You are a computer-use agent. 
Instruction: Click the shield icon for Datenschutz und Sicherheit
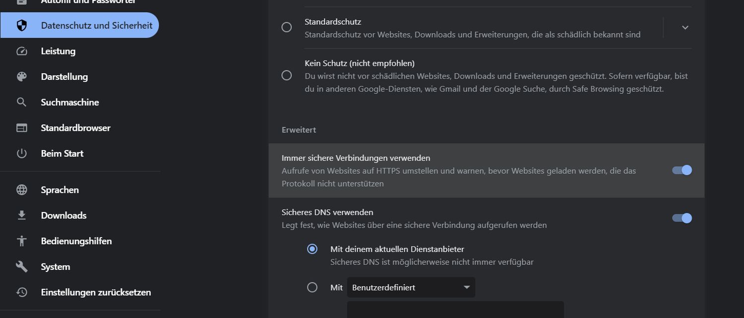[x=22, y=25]
